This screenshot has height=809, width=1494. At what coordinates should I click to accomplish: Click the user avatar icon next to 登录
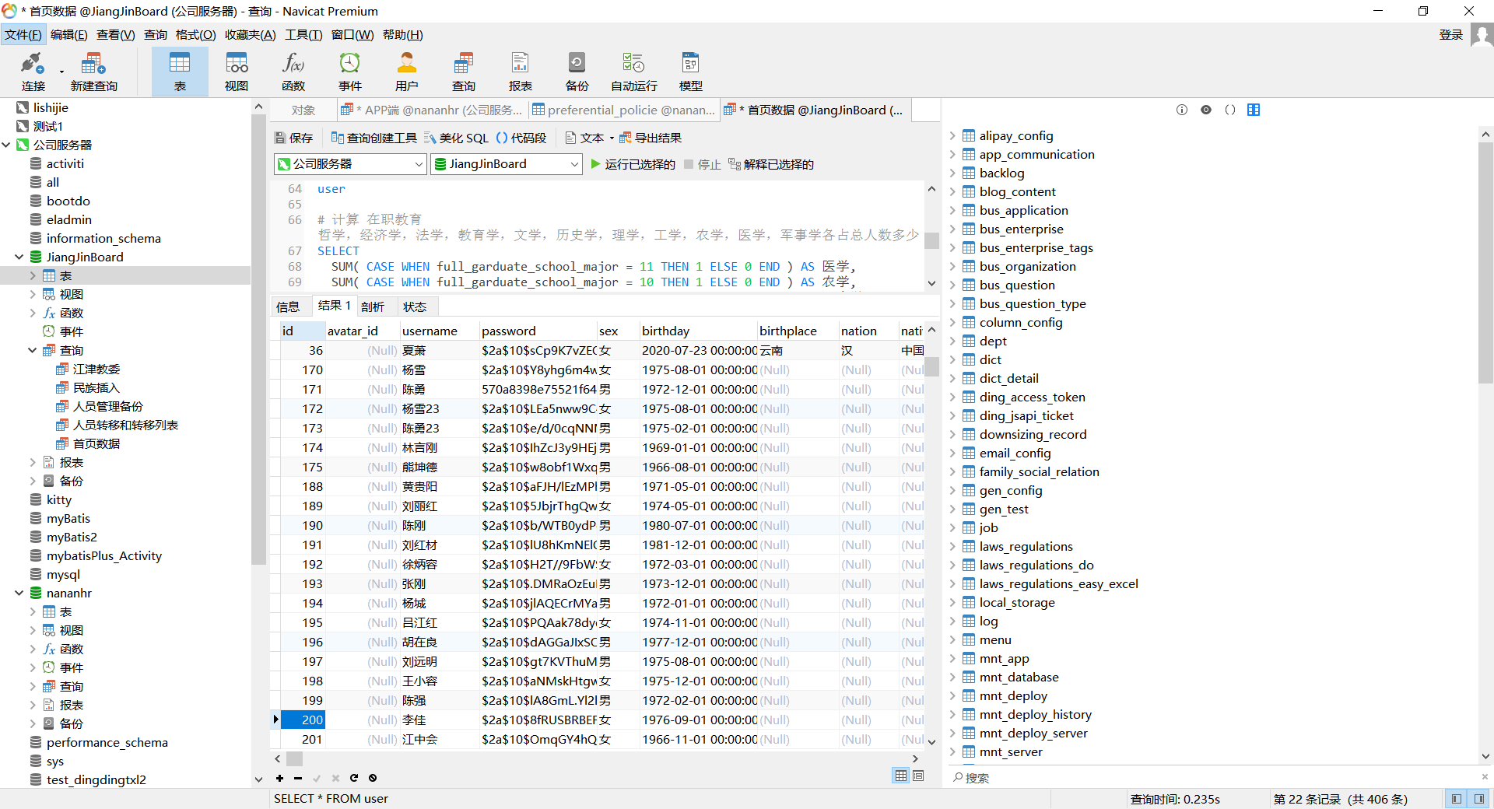tap(1482, 35)
